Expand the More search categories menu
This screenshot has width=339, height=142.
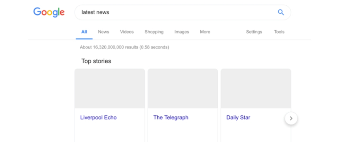tap(205, 32)
